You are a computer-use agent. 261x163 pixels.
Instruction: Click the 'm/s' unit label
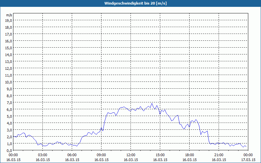(9, 15)
